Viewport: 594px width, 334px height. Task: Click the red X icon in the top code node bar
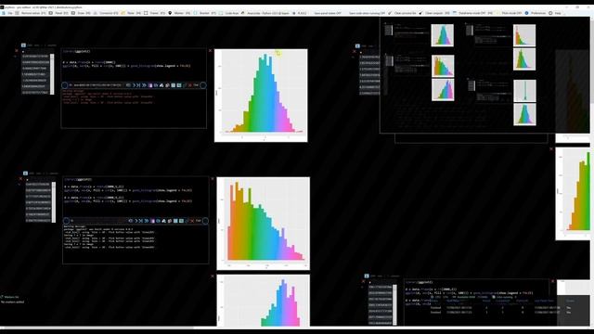190,85
